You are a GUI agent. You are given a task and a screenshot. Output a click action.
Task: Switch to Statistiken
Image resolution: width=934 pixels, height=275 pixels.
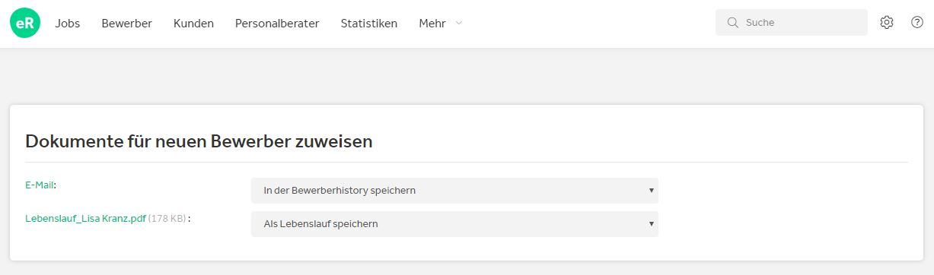[369, 24]
